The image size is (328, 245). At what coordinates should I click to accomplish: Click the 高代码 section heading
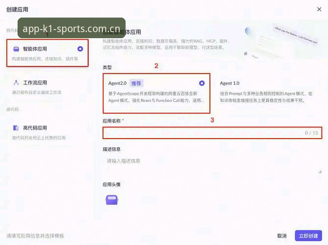13,109
